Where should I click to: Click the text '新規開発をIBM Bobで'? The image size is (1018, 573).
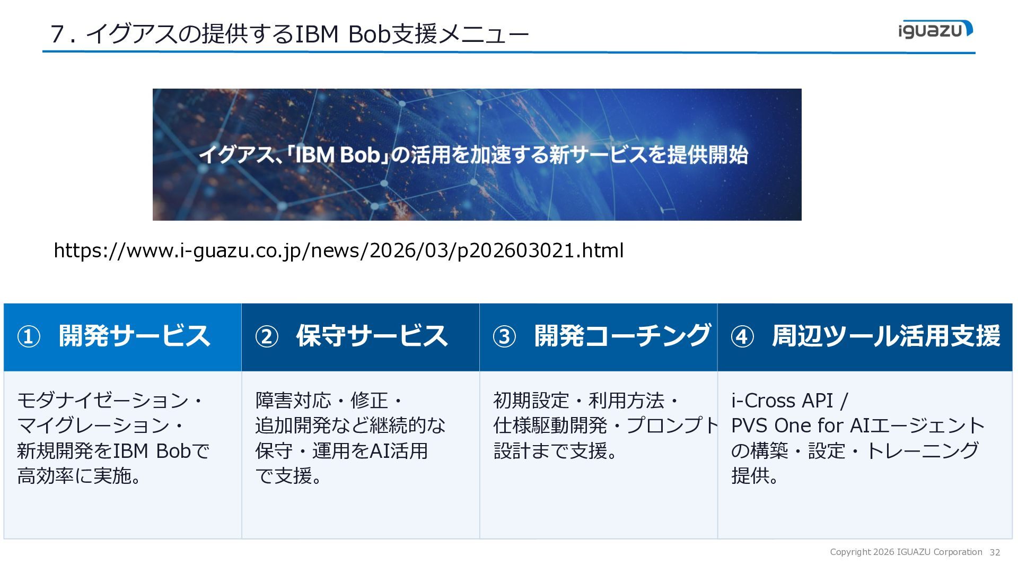(x=113, y=450)
